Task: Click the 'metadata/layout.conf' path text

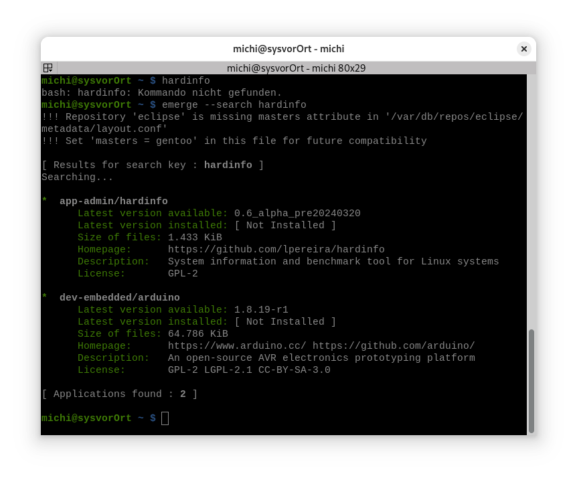Action: 104,129
